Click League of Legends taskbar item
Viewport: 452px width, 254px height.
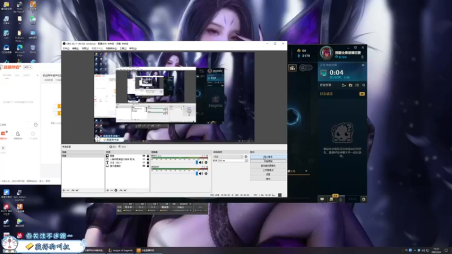coord(120,250)
